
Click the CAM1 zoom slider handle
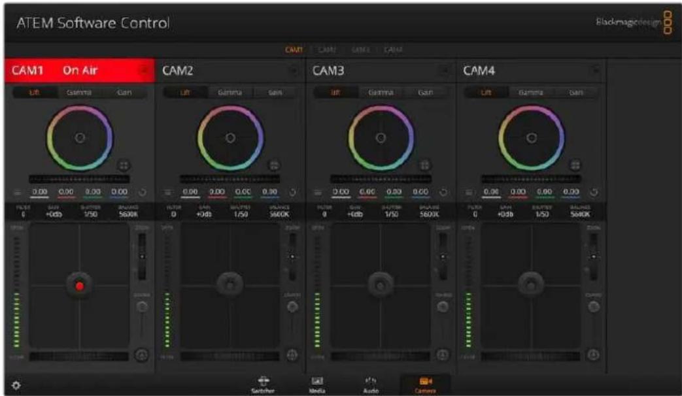tap(143, 256)
